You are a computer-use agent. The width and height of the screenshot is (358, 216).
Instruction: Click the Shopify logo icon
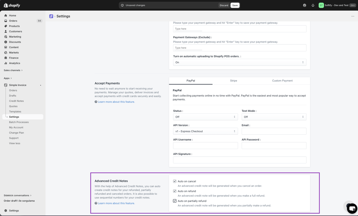(6, 5)
